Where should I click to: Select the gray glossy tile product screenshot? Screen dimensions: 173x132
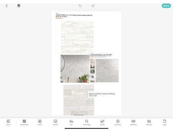coord(104,68)
